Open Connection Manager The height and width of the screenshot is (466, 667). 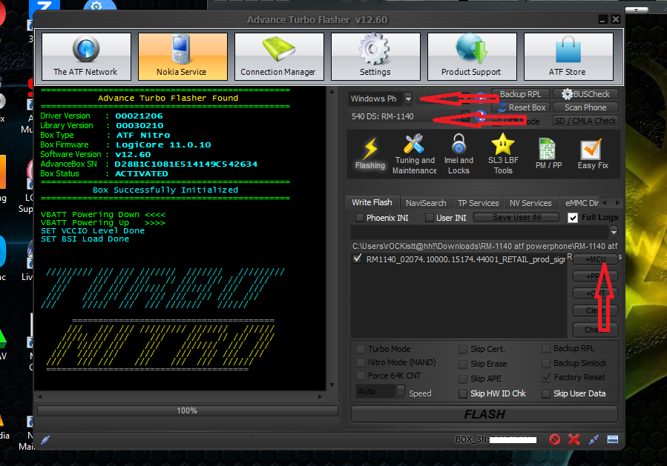click(278, 57)
